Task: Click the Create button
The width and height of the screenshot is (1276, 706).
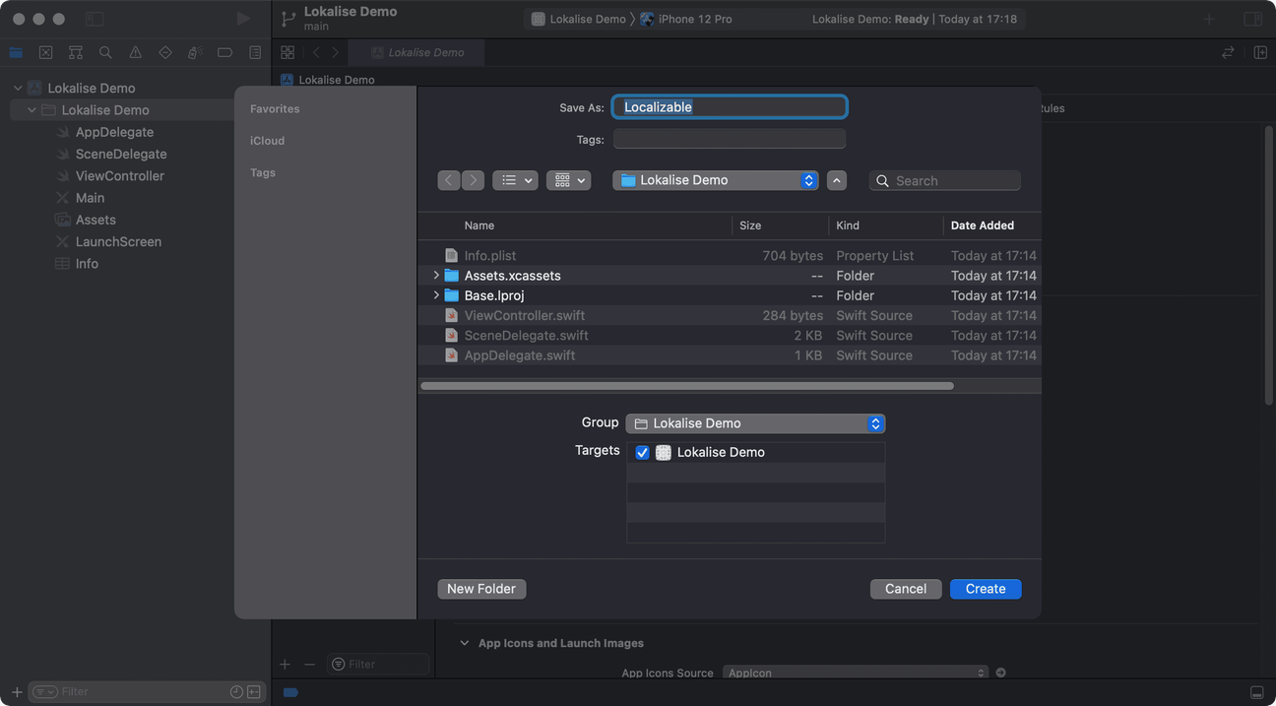Action: pyautogui.click(x=985, y=589)
